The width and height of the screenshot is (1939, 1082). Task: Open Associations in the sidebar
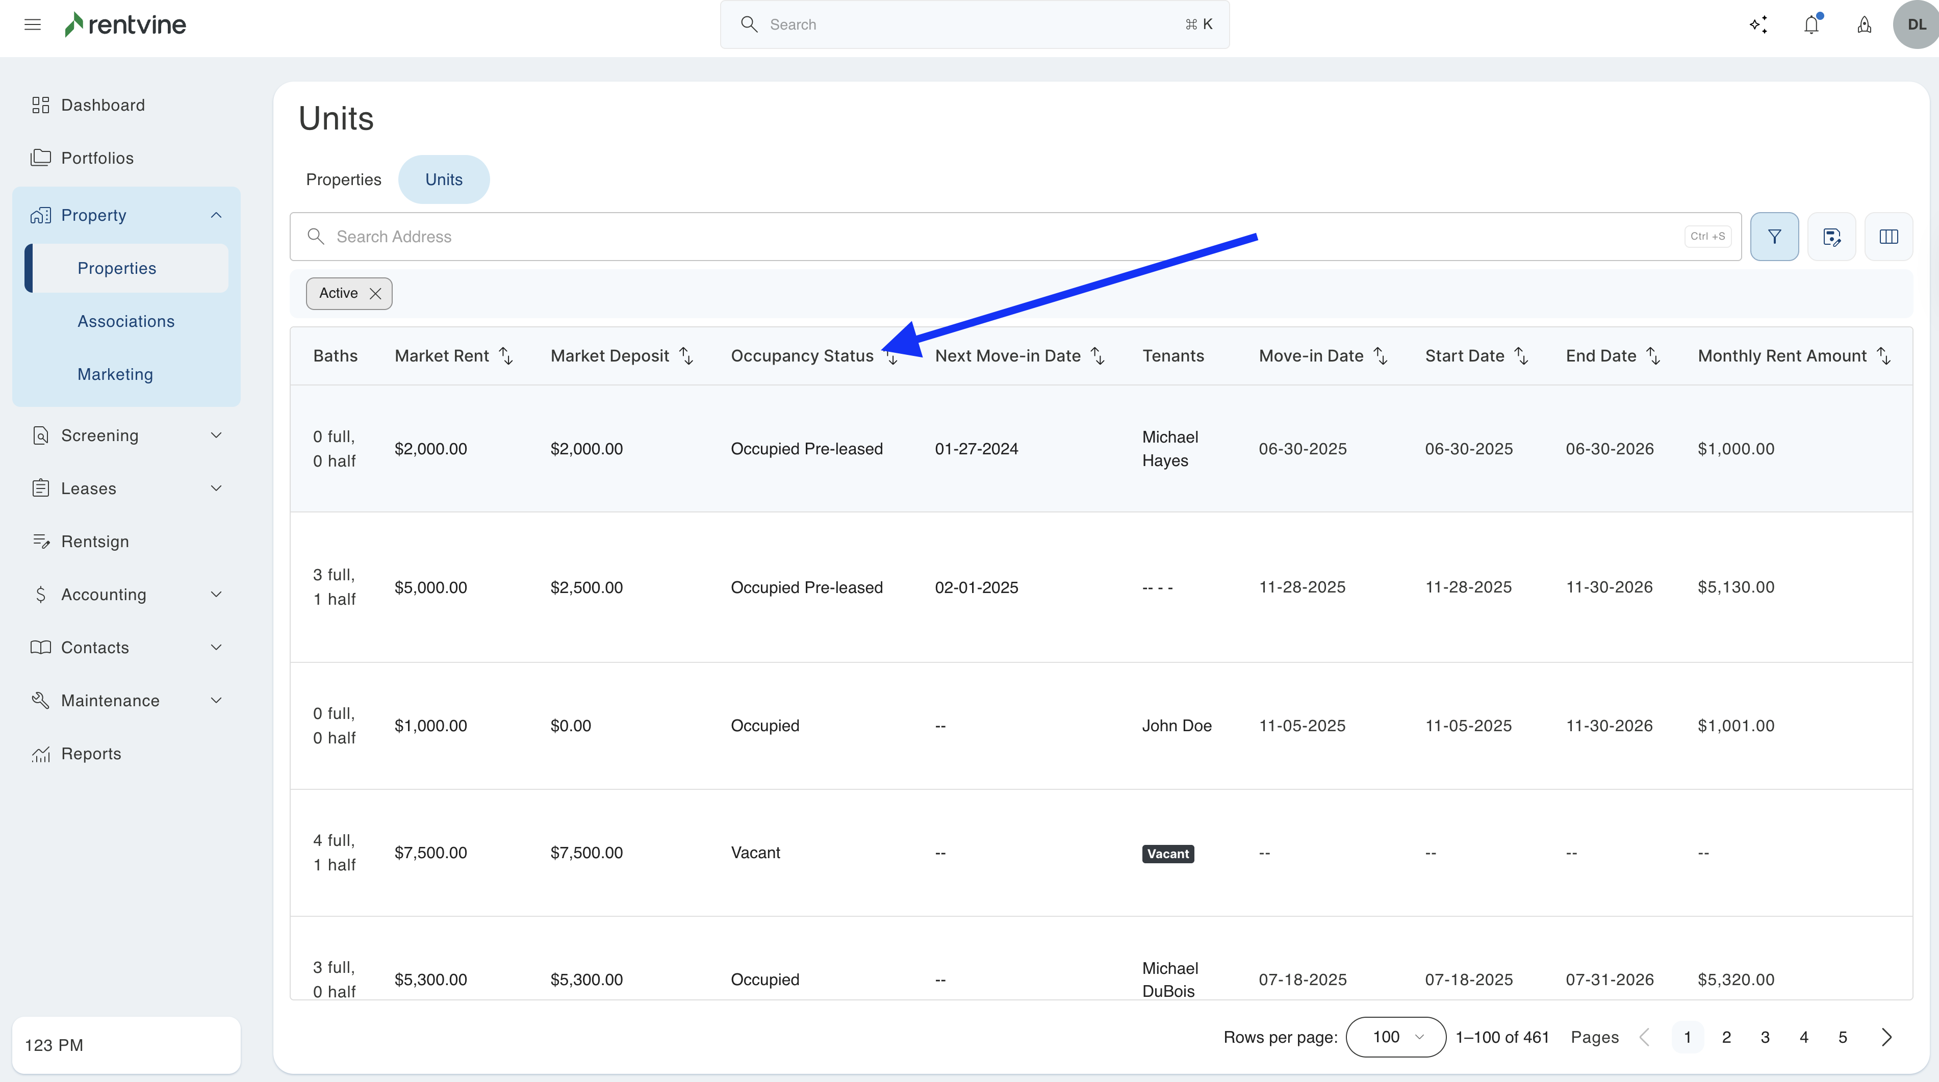[x=125, y=321]
